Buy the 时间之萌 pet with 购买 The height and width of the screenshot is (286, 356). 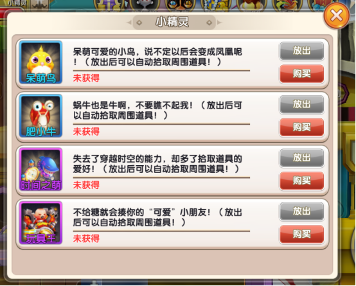click(301, 181)
